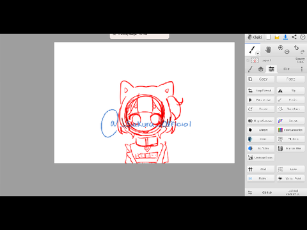Image resolution: width=307 pixels, height=230 pixels.
Task: Click the updated version date text
Action: pyautogui.click(x=293, y=192)
